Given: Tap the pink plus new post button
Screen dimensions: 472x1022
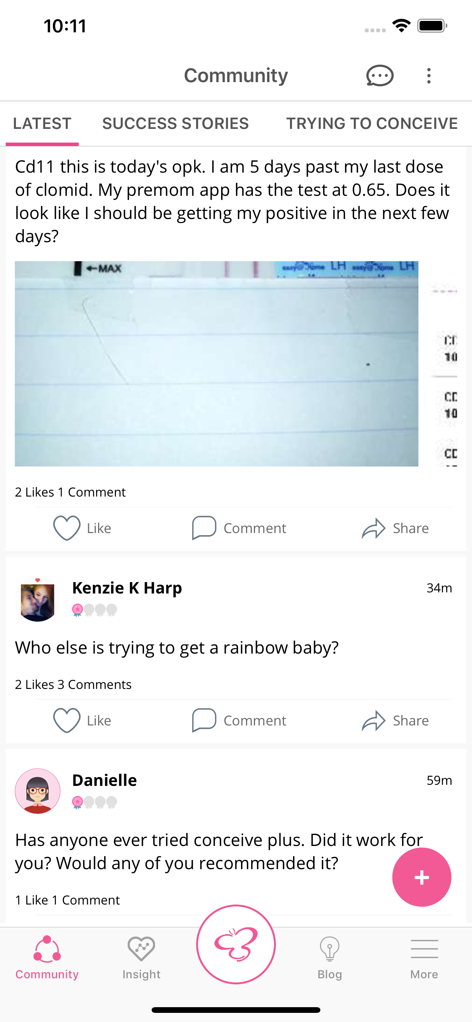Looking at the screenshot, I should pyautogui.click(x=421, y=877).
